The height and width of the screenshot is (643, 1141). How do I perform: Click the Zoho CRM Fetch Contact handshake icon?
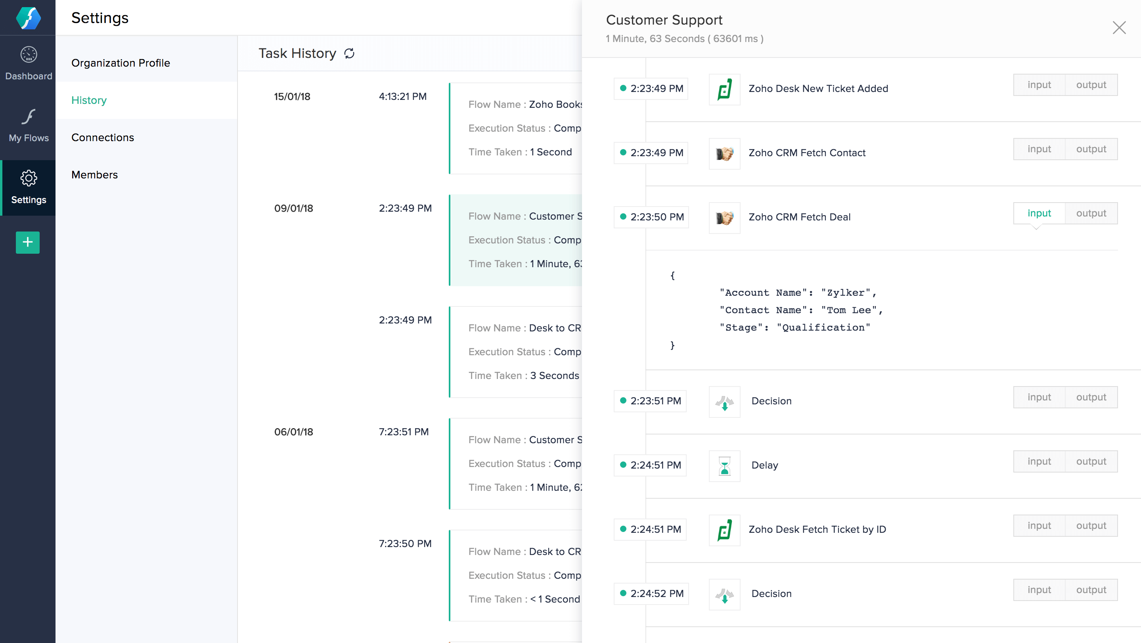click(724, 153)
